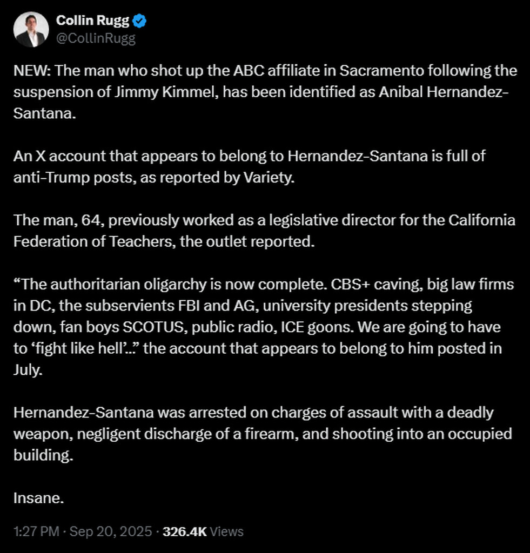
Task: Click the word "Insane."
Action: [39, 498]
